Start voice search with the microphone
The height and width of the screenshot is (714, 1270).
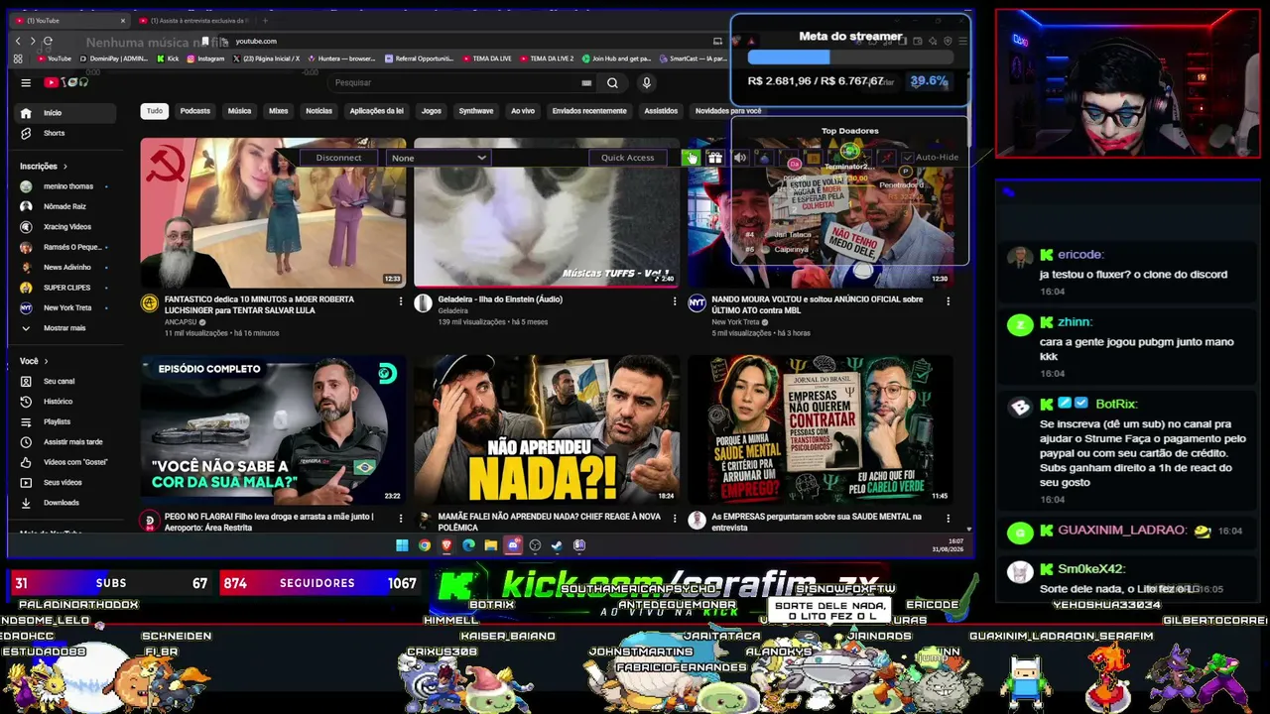point(646,83)
